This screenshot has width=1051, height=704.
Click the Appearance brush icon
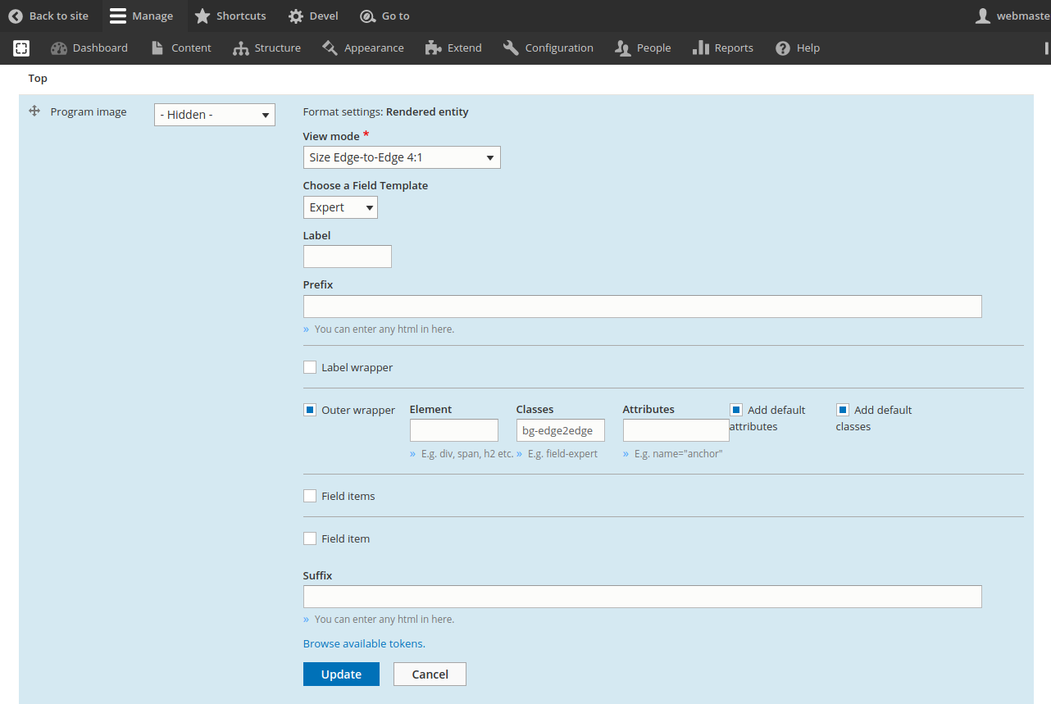pos(330,48)
